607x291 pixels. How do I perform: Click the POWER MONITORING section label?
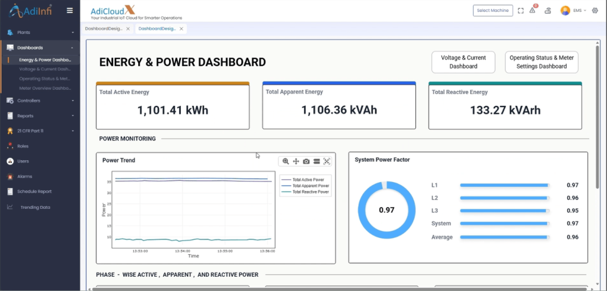tap(127, 138)
